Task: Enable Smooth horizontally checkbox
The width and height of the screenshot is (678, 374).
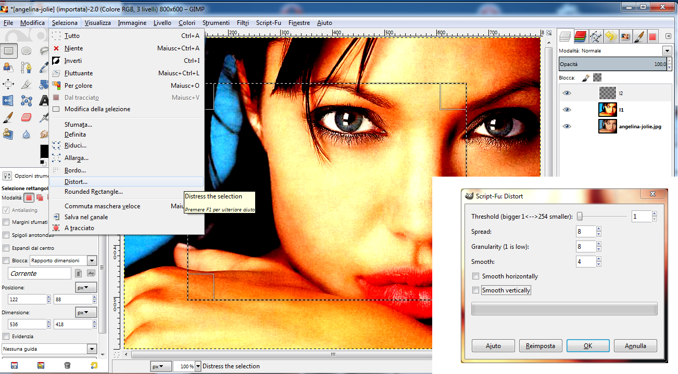Action: coord(475,276)
